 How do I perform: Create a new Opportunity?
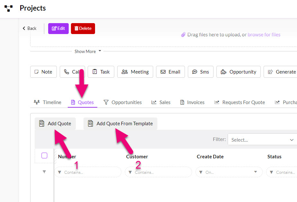[239, 72]
